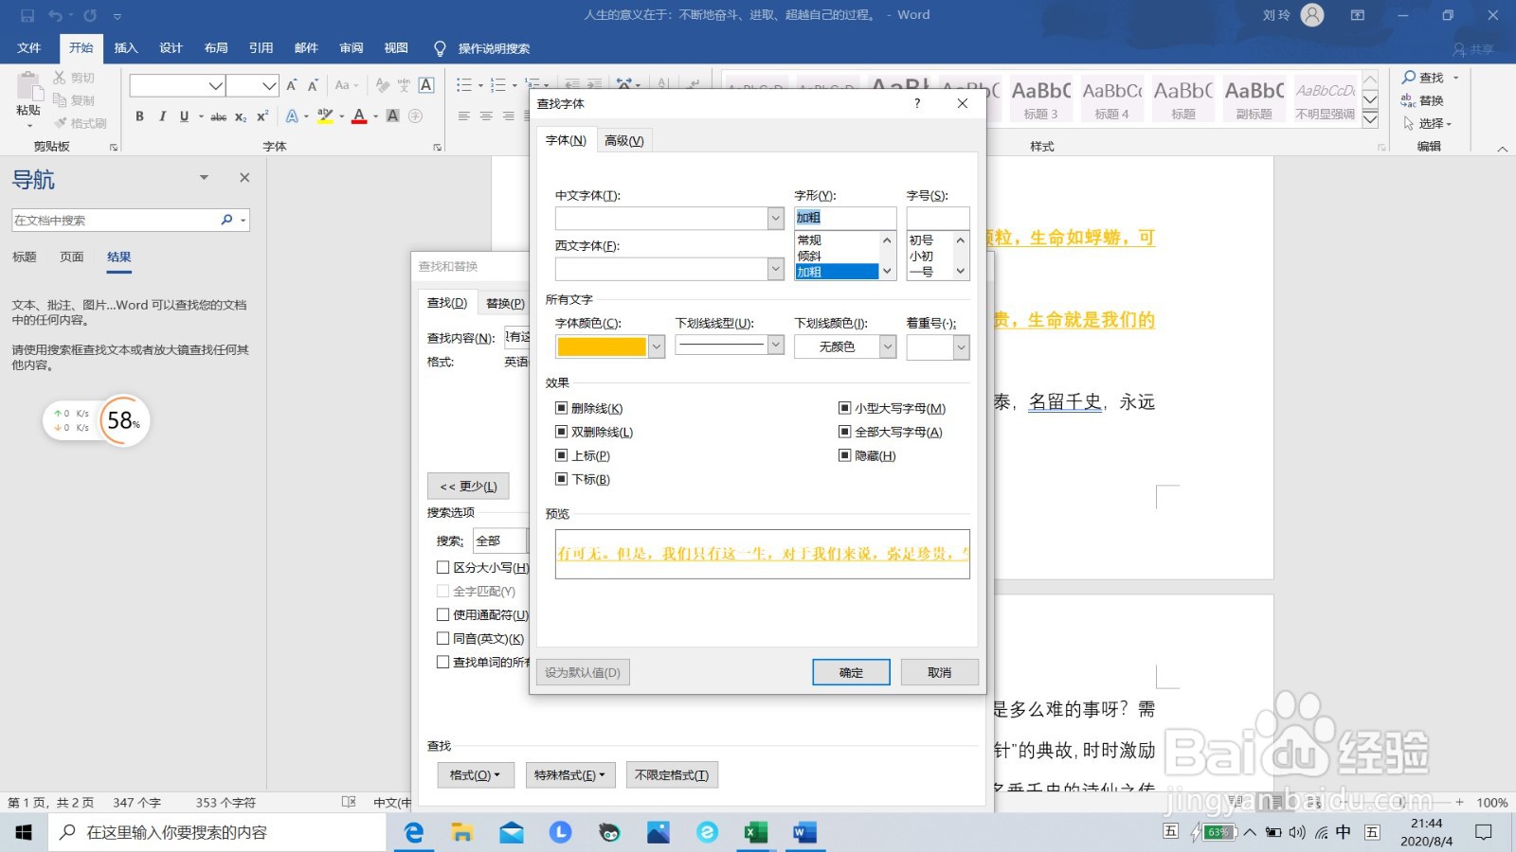Open the 字体颜色 dropdown in the dialog
Viewport: 1516px width, 852px height.
pyautogui.click(x=655, y=346)
